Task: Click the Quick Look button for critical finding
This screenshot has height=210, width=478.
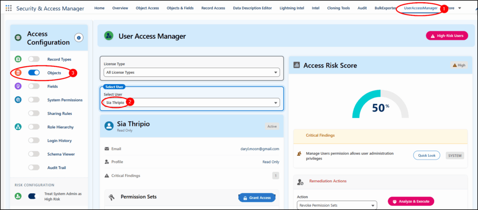Action: click(x=426, y=155)
